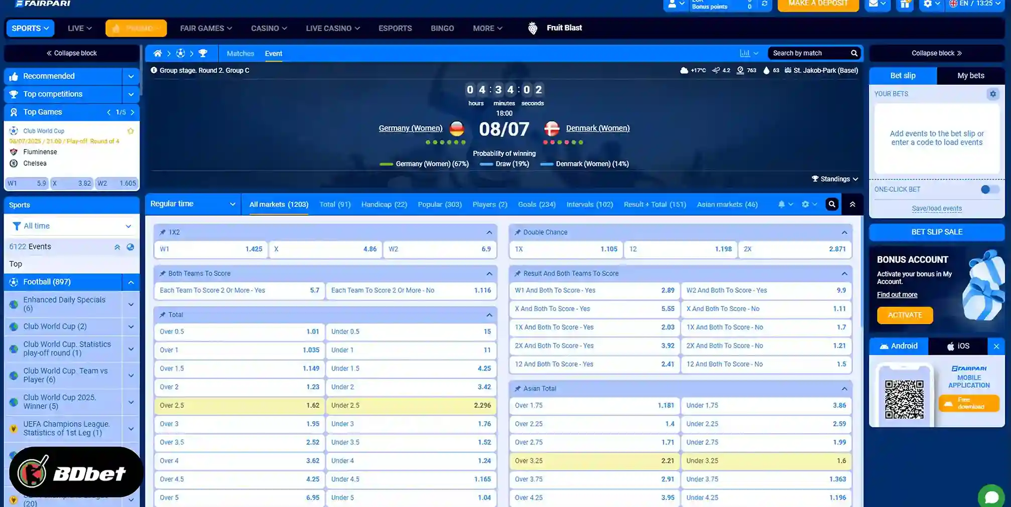Select W1 odds 1.425
Screen dimensions: 1011x507
tap(211, 249)
